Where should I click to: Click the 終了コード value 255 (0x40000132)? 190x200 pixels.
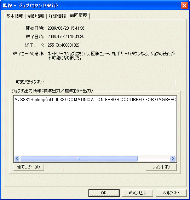63,45
